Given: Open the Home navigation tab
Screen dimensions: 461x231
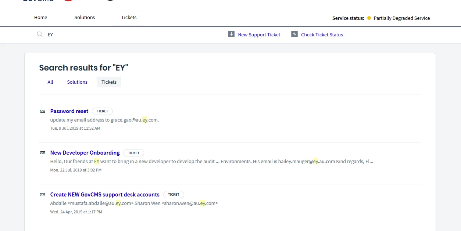Looking at the screenshot, I should pyautogui.click(x=40, y=17).
